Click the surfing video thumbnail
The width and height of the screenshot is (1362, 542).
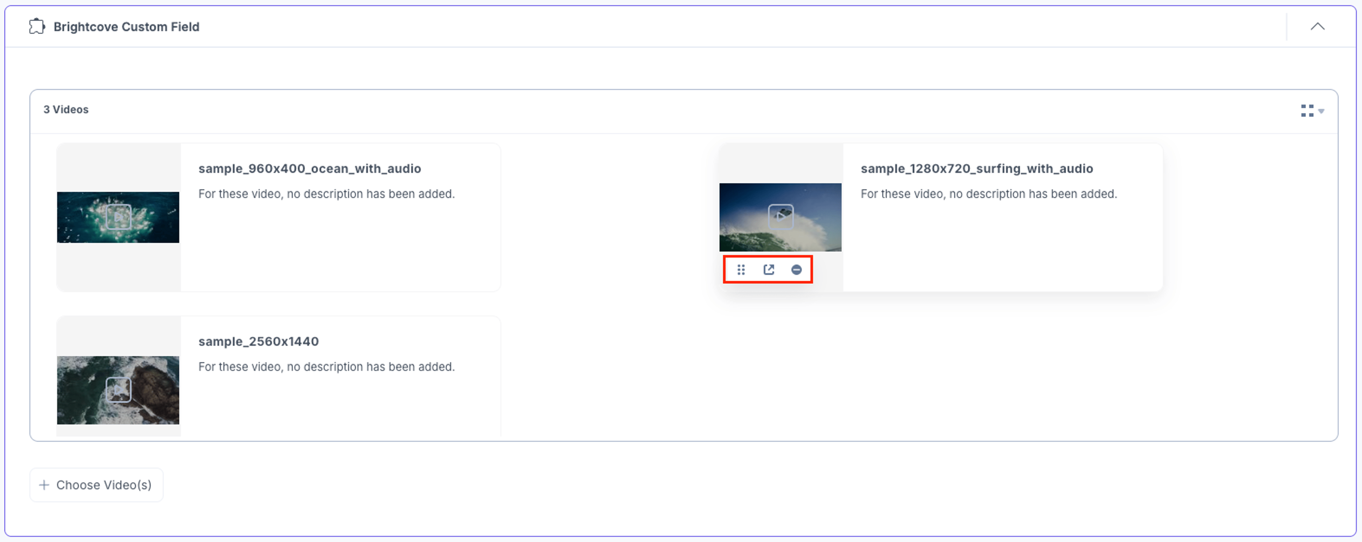[x=780, y=217]
